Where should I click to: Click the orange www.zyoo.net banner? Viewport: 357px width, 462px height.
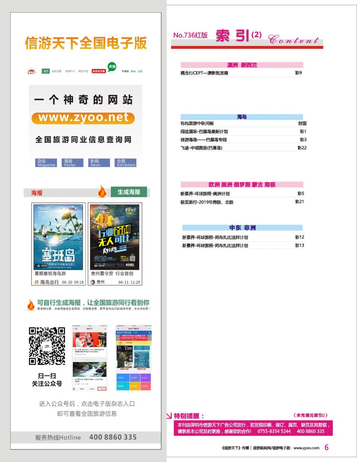tap(83, 118)
